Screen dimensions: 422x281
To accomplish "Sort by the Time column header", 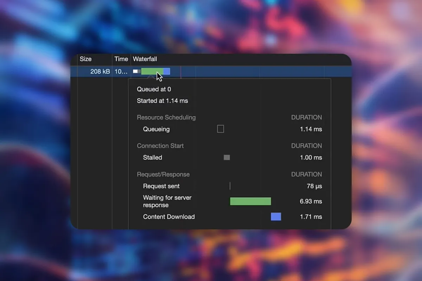I will tap(121, 59).
